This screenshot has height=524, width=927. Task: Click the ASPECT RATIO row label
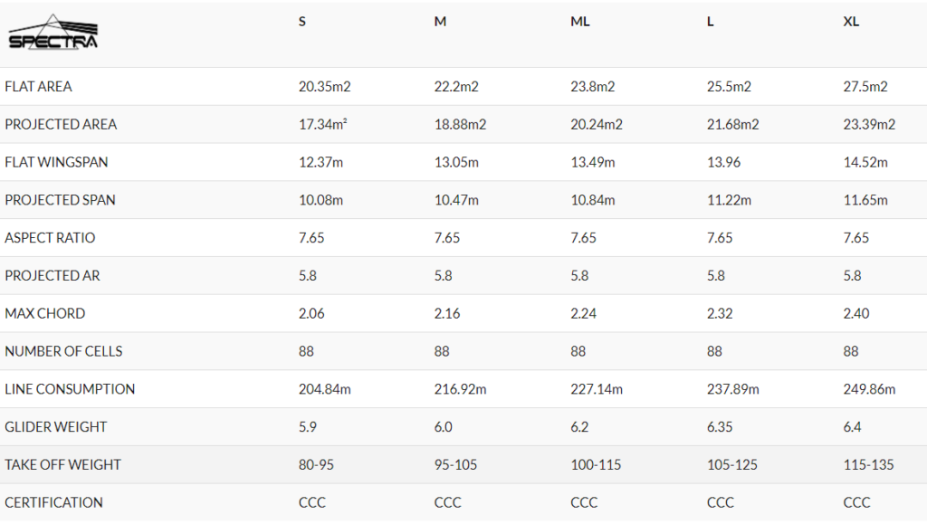pos(50,238)
